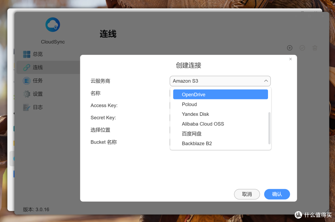Screen dimensions: 335x222
Task: Click the 日志 notepad icon
Action: pos(27,107)
